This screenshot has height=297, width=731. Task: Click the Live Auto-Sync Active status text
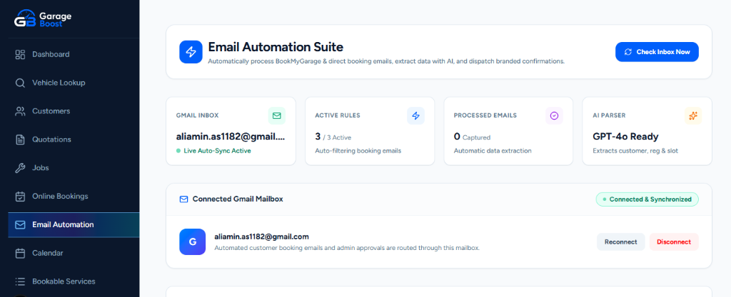(x=216, y=150)
